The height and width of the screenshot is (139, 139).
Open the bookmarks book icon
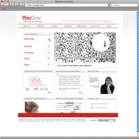[4, 9]
